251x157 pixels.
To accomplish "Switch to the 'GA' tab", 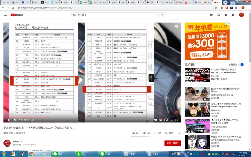I will point(93,2).
